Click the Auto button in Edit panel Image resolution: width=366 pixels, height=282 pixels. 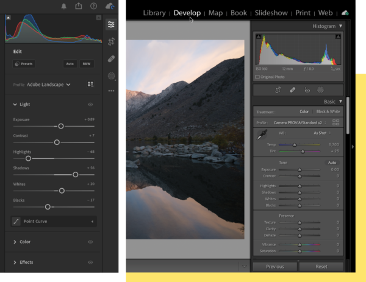point(70,63)
